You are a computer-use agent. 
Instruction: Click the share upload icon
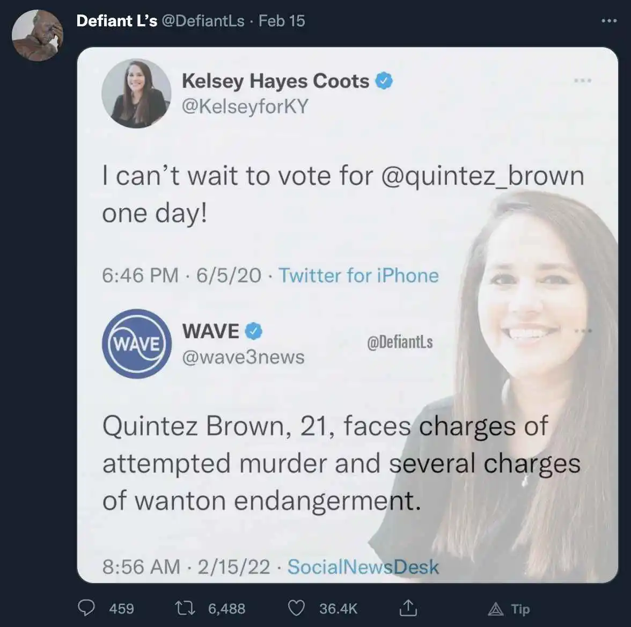(408, 608)
